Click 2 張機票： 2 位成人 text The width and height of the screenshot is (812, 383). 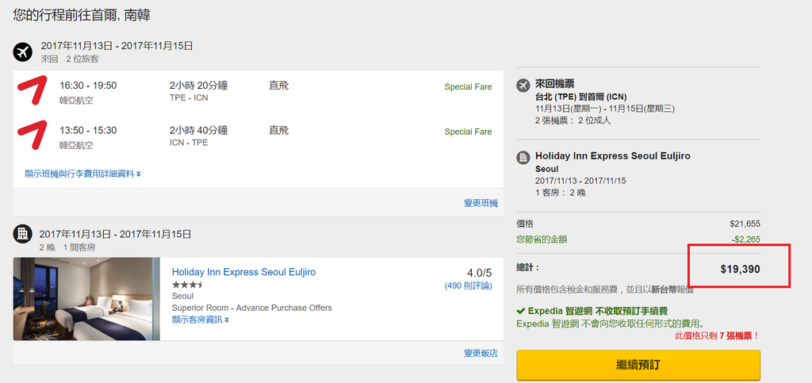click(x=573, y=121)
